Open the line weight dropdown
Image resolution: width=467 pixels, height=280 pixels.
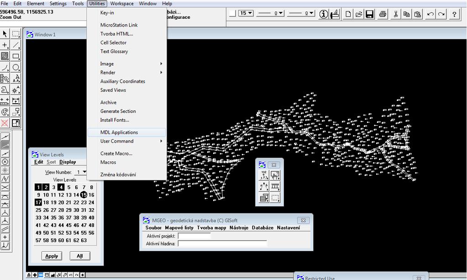pos(301,13)
